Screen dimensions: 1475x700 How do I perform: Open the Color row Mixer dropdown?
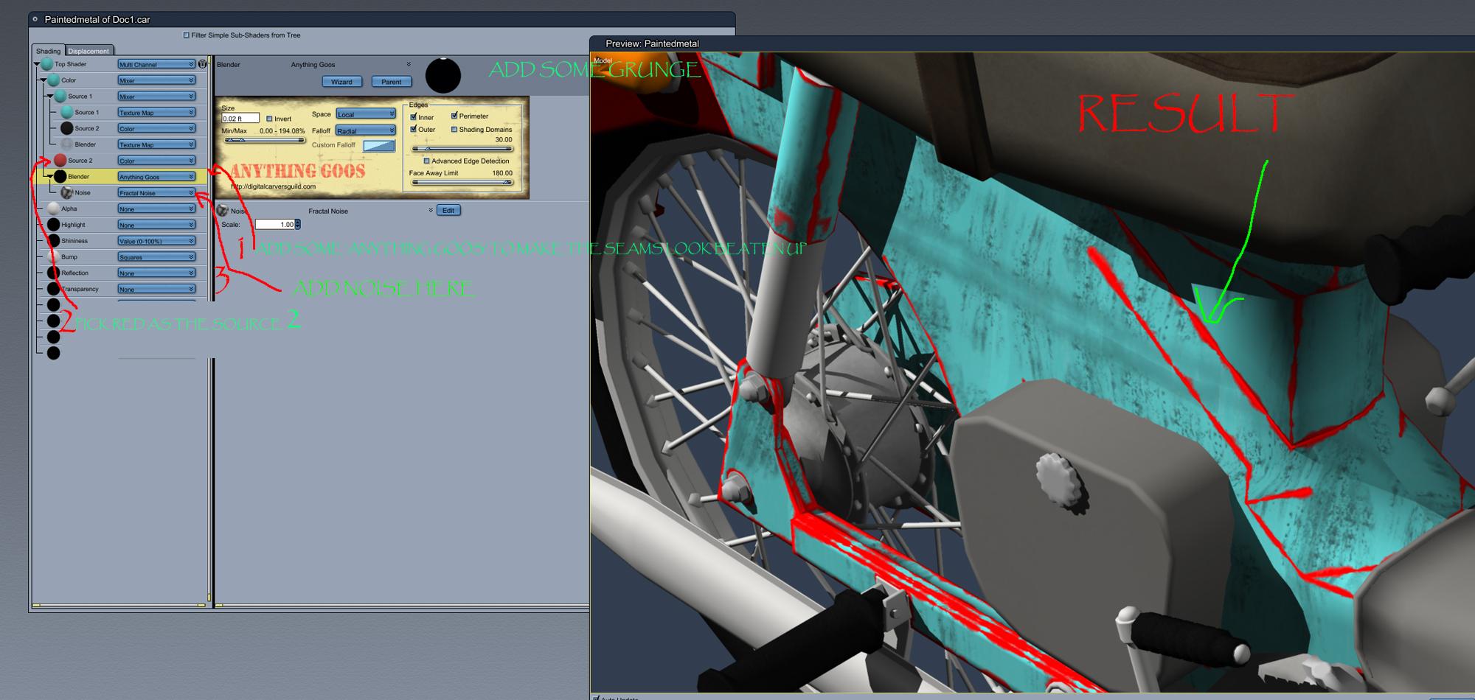tap(156, 80)
